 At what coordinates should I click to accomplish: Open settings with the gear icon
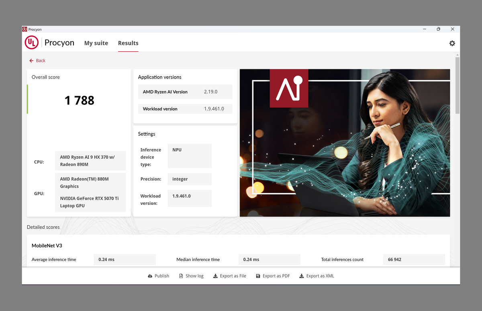(x=452, y=43)
